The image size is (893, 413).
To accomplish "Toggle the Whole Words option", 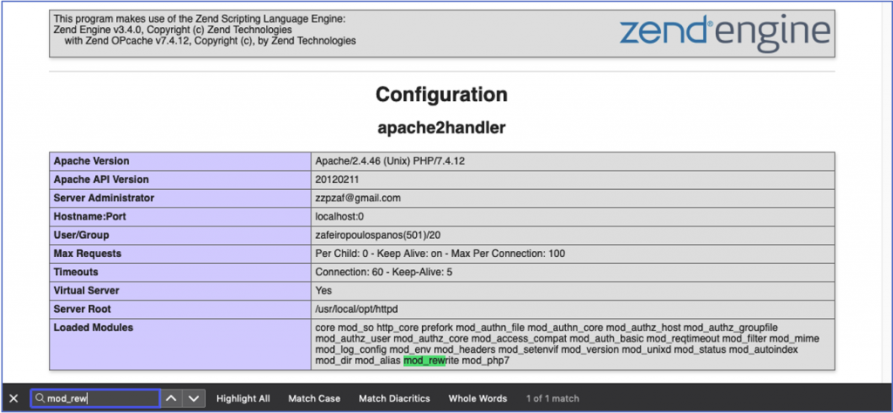I will click(x=477, y=398).
